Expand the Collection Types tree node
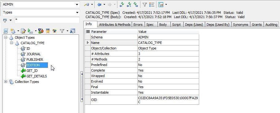Viewport: 280px width, 113px height. point(6,82)
